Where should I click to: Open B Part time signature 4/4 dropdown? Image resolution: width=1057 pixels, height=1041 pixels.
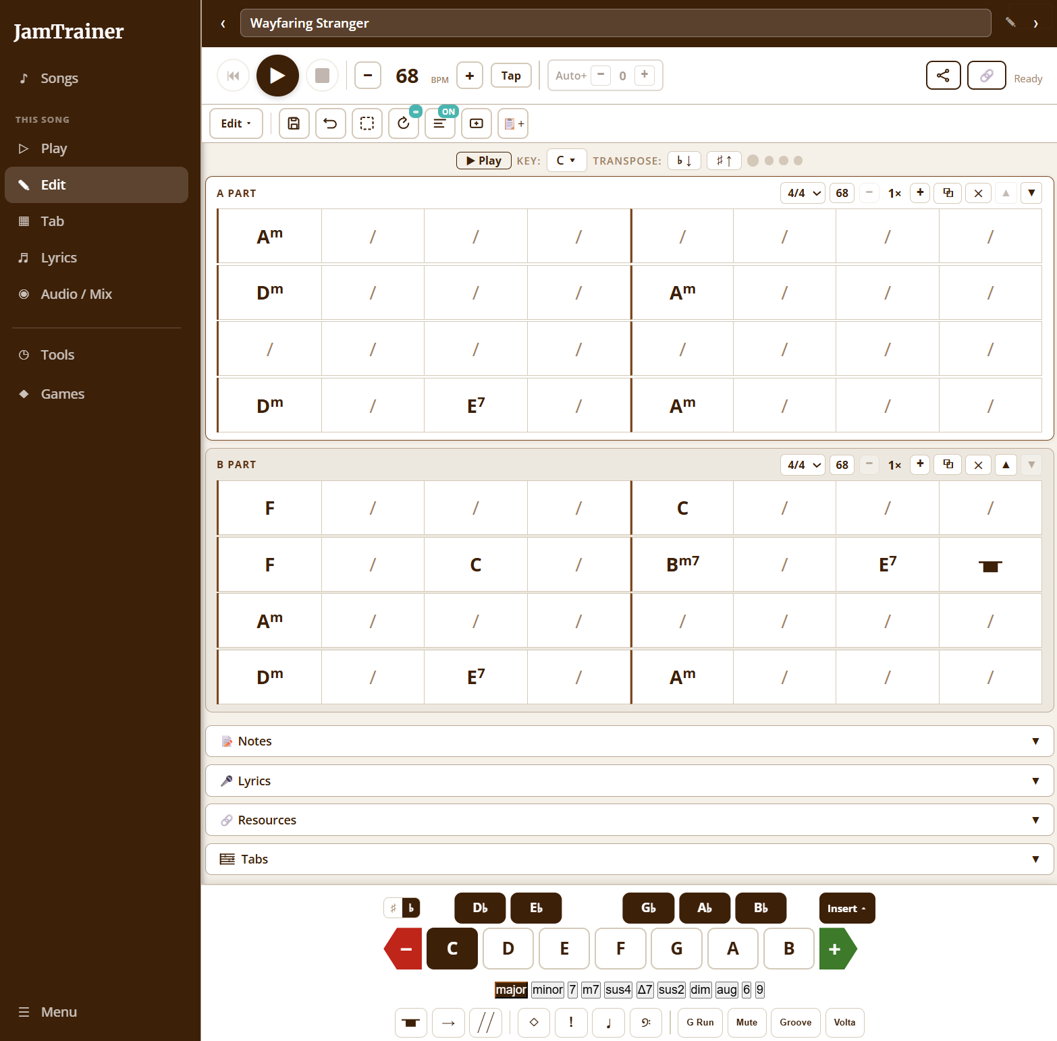(x=803, y=465)
